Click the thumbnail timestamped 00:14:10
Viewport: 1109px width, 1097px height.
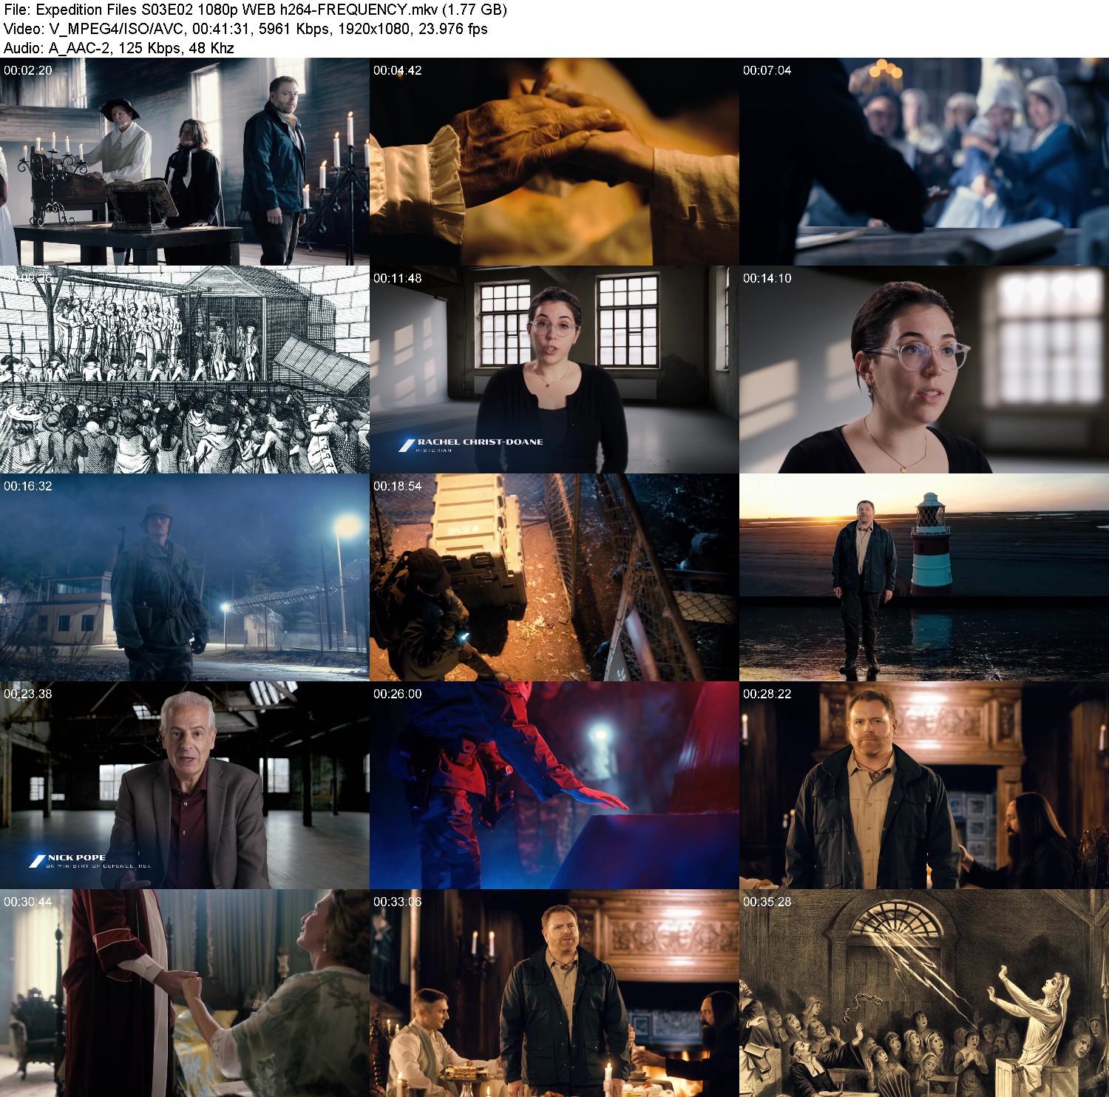tap(924, 370)
